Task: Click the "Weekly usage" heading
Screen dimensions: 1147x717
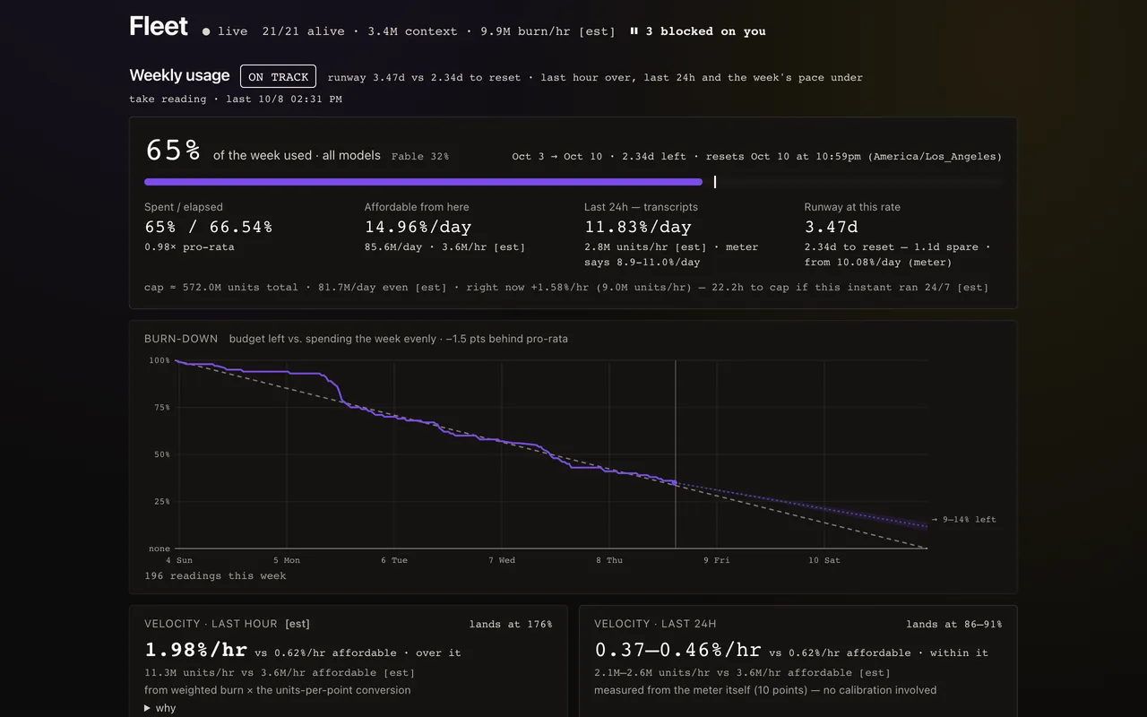Action: pos(179,76)
